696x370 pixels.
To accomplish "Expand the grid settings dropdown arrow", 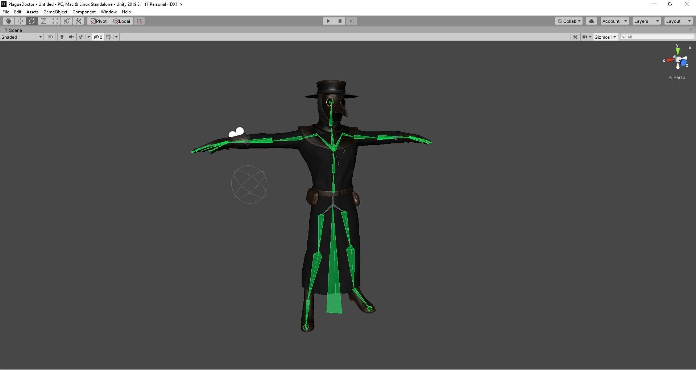I will point(116,37).
